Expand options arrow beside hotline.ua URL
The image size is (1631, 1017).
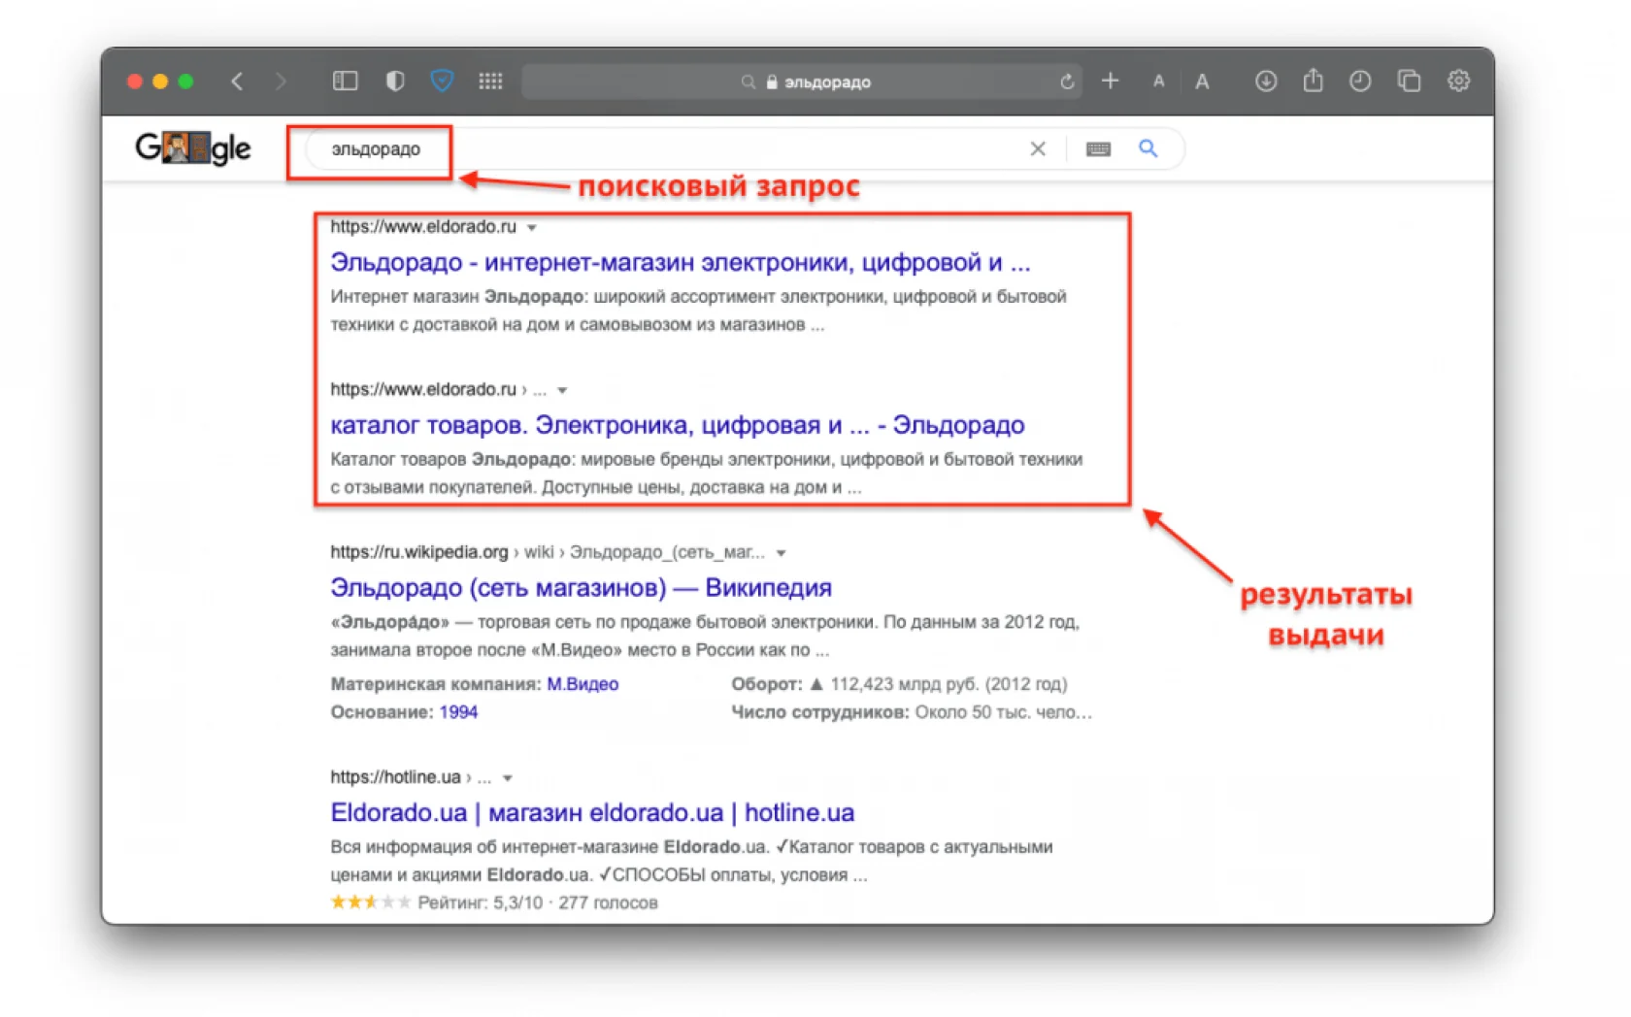(508, 778)
